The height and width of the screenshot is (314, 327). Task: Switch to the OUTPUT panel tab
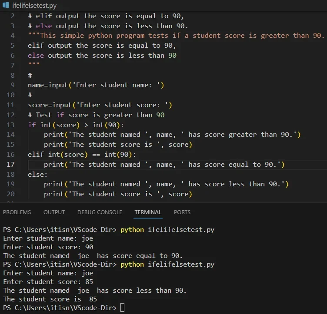pyautogui.click(x=54, y=212)
